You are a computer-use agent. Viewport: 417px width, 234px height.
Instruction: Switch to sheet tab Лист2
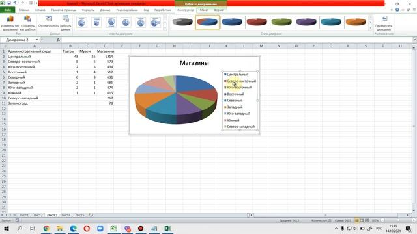[38, 215]
